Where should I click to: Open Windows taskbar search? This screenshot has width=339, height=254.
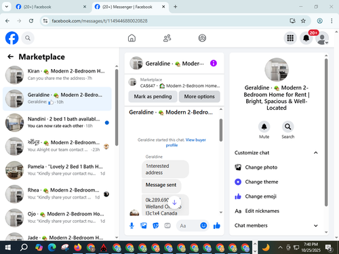(x=24, y=248)
